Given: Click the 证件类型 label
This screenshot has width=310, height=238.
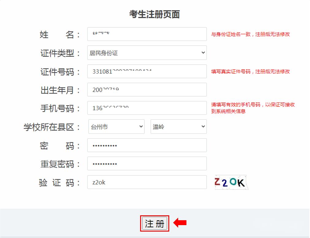Looking at the screenshot, I should click(x=60, y=53).
